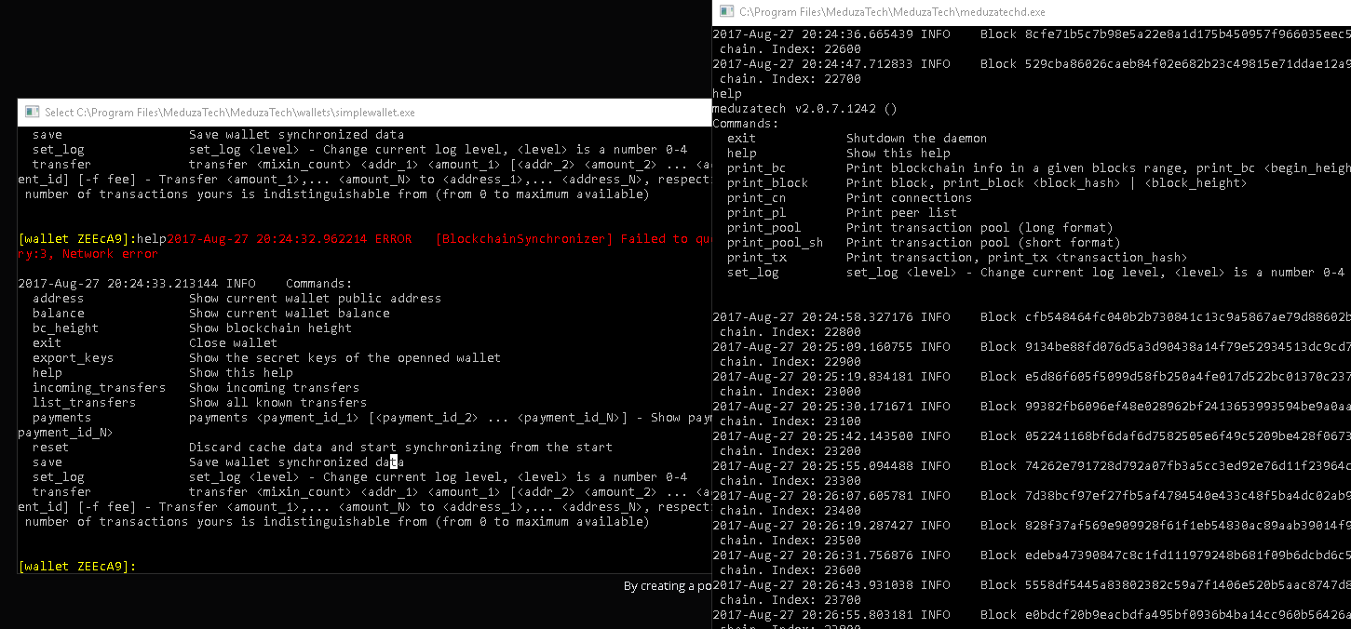Screen dimensions: 1351x629
Task: Click the 'chain. Index: 22600' line
Action: click(790, 49)
